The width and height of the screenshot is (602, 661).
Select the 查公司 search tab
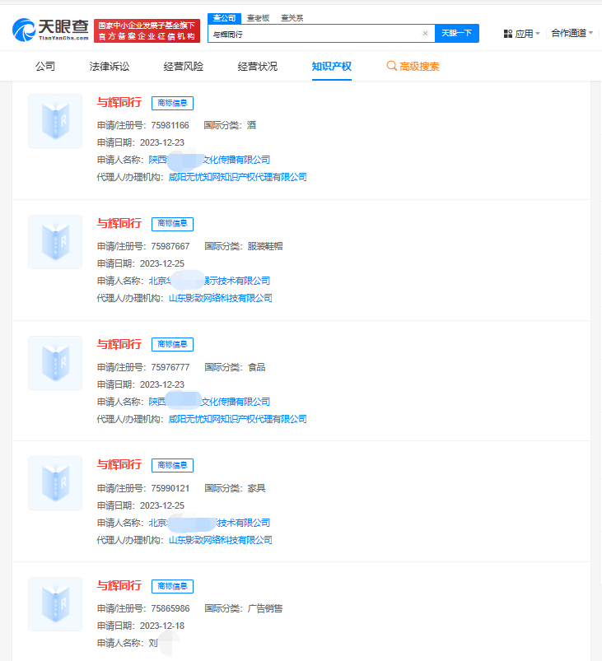click(225, 18)
